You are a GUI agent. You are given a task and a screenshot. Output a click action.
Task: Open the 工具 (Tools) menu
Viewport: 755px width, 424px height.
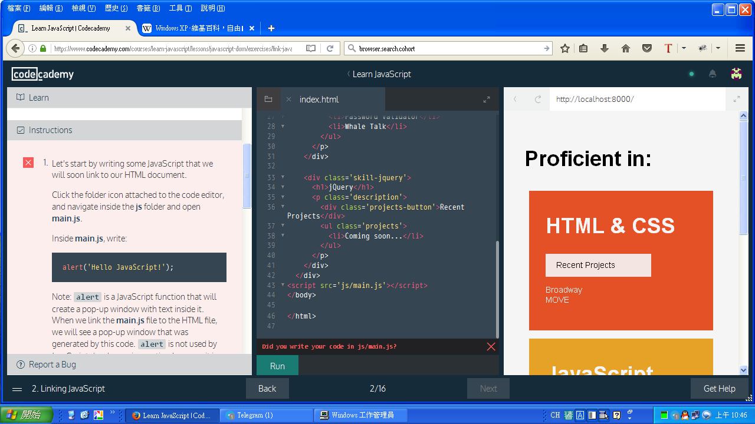(180, 8)
